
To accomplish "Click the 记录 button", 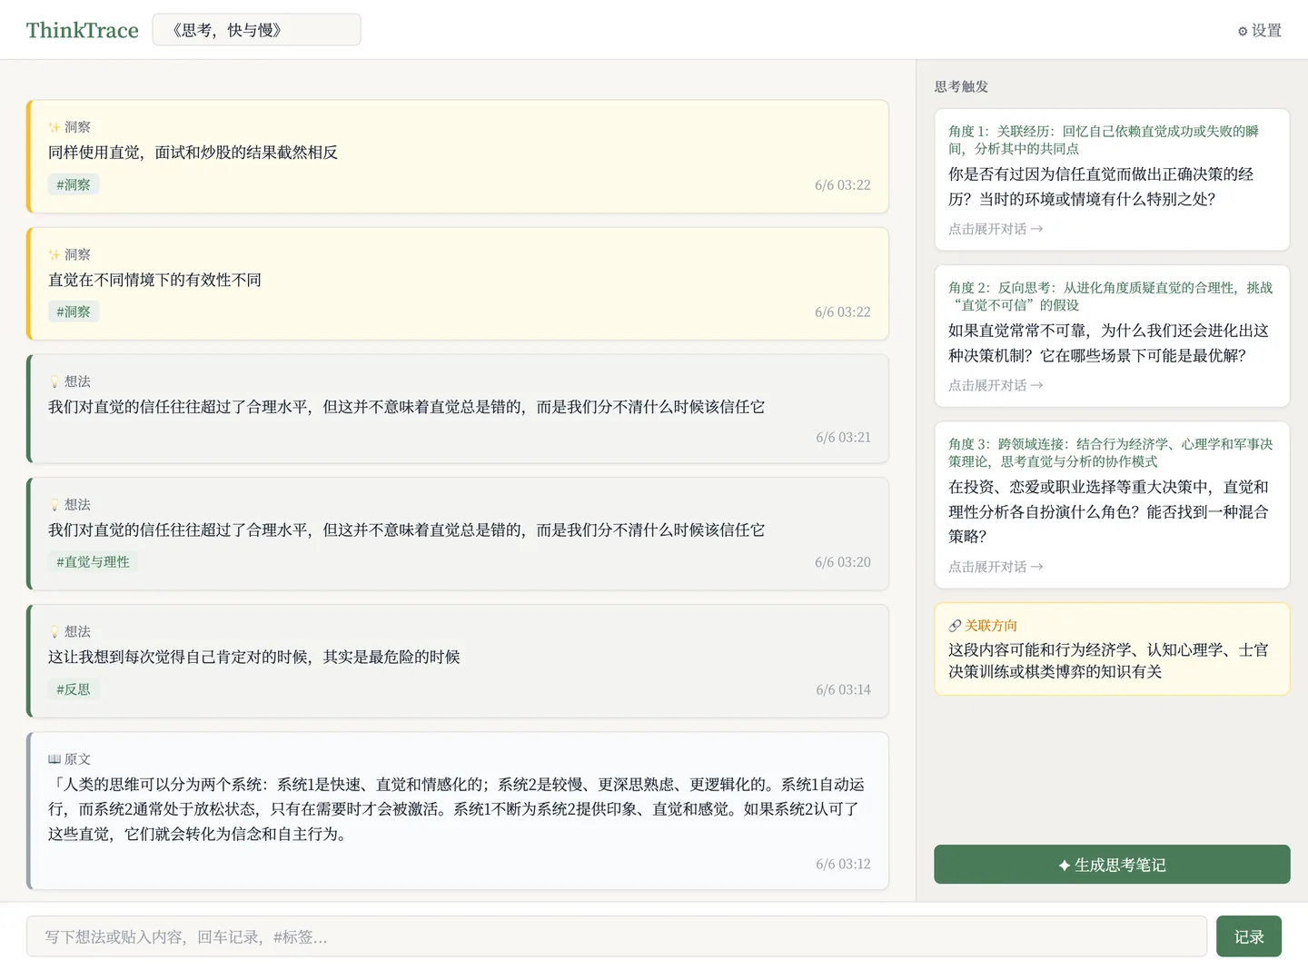I will 1249,936.
